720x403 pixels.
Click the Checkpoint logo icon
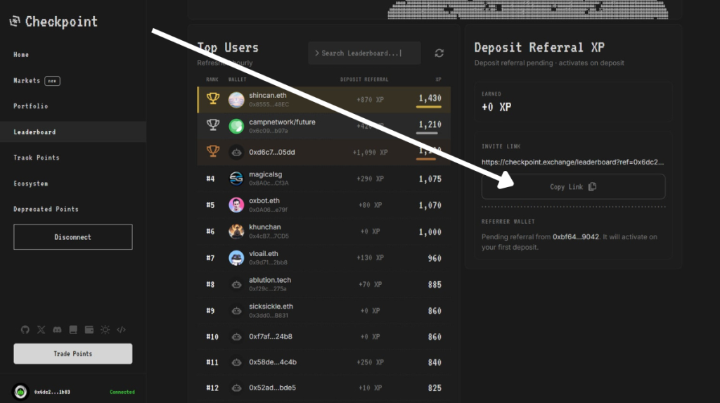click(15, 21)
